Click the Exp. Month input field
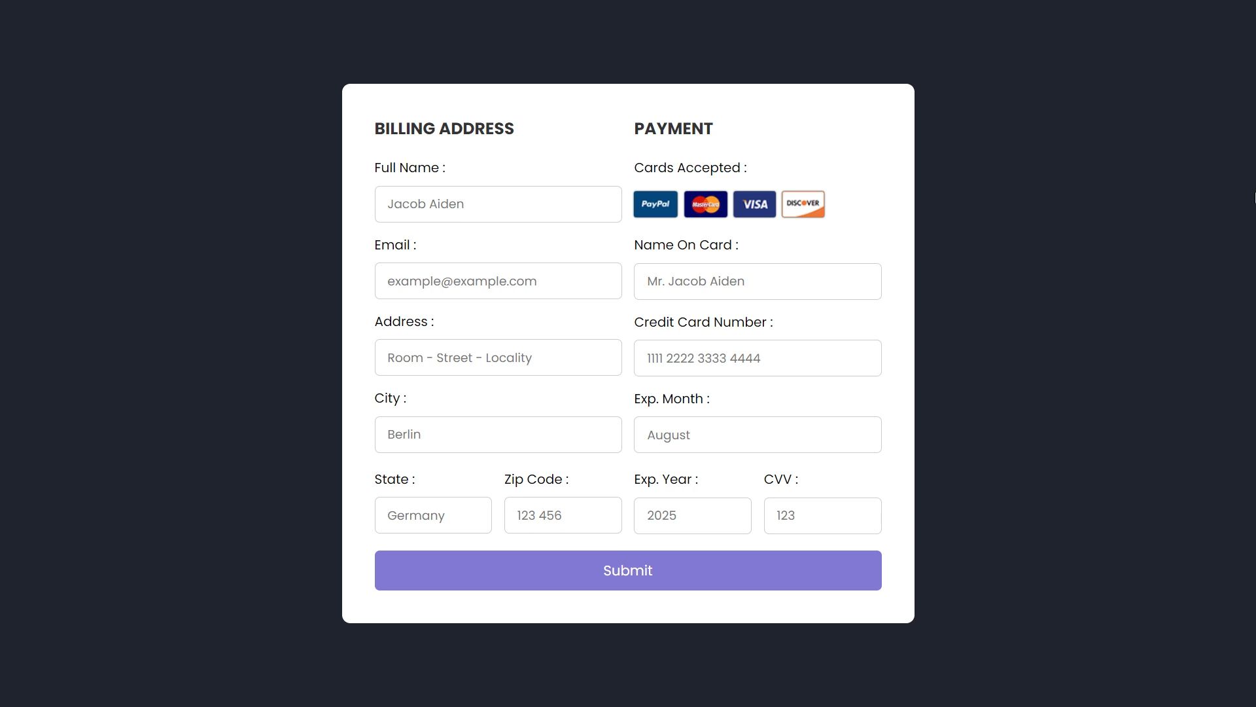The width and height of the screenshot is (1256, 707). tap(758, 434)
